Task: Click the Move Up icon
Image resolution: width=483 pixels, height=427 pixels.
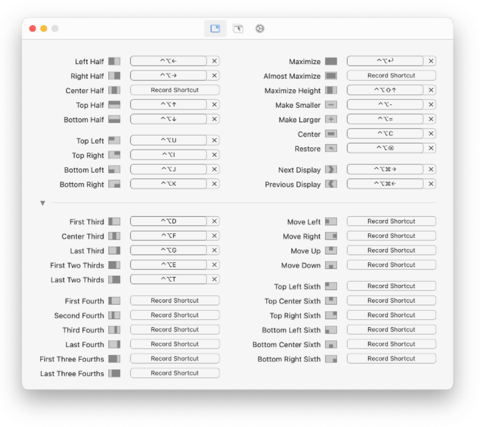Action: pyautogui.click(x=331, y=250)
